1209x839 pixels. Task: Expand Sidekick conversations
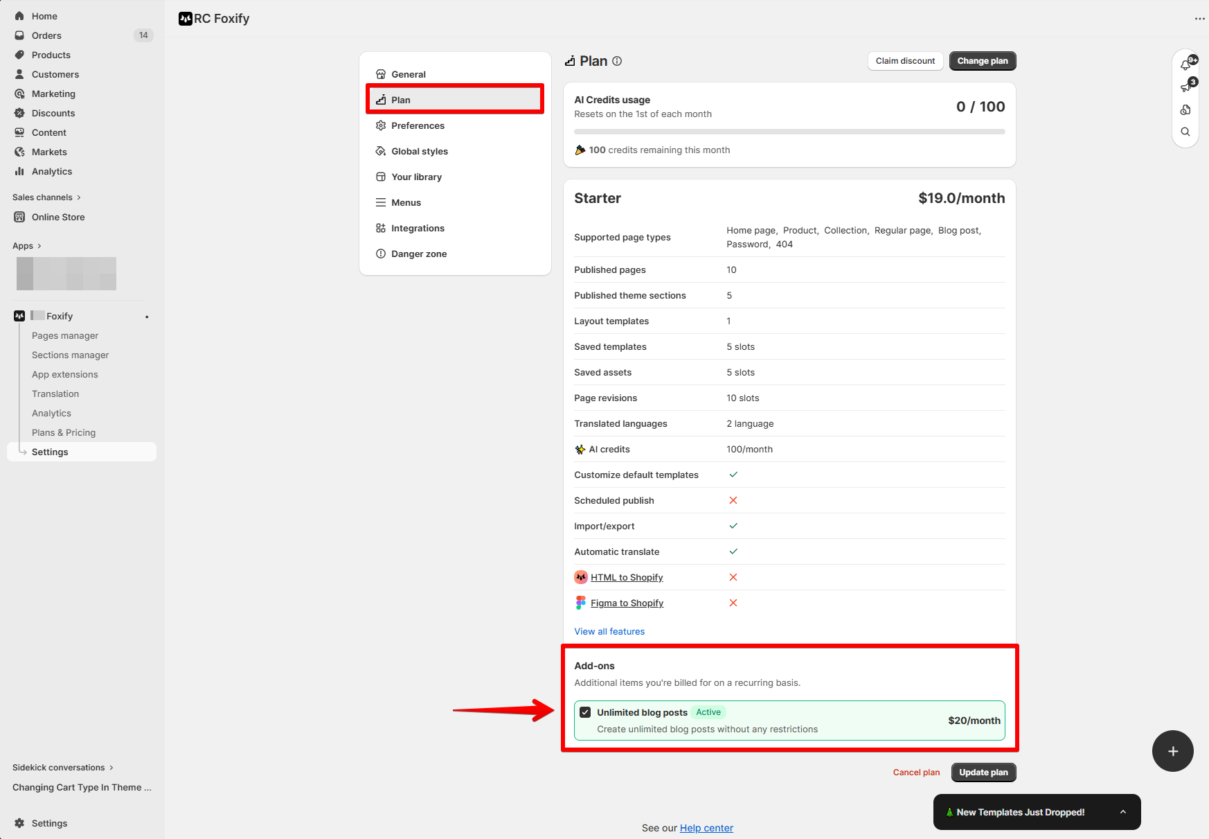click(x=62, y=768)
